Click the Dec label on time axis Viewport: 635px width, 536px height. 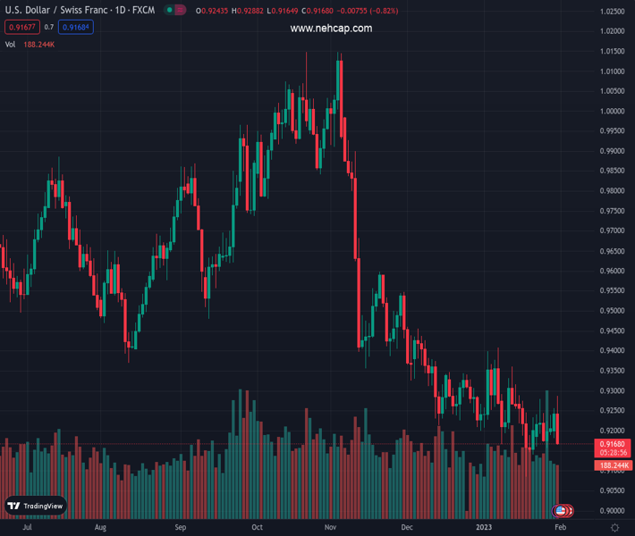407,528
